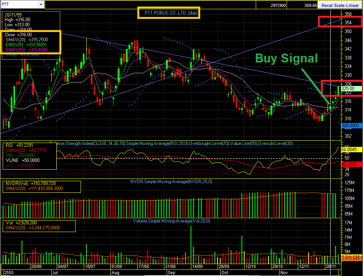Click the 297/300 bar counter

coord(278,5)
